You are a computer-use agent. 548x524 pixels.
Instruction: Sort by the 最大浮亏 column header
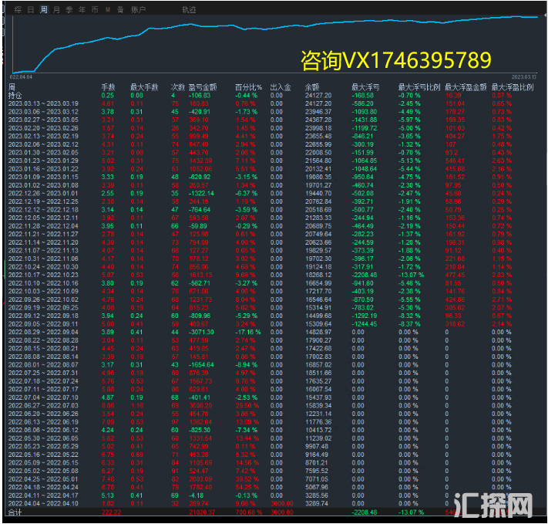(364, 88)
